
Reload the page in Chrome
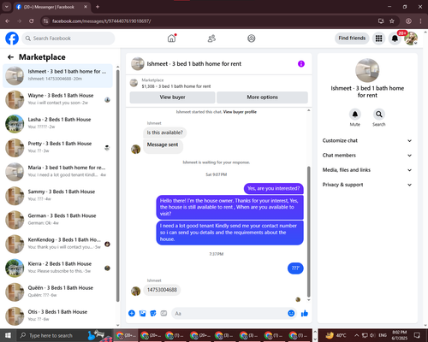(x=32, y=21)
